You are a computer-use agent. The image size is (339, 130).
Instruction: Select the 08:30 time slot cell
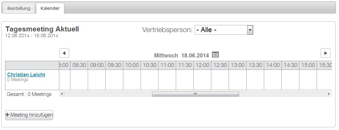(79, 80)
